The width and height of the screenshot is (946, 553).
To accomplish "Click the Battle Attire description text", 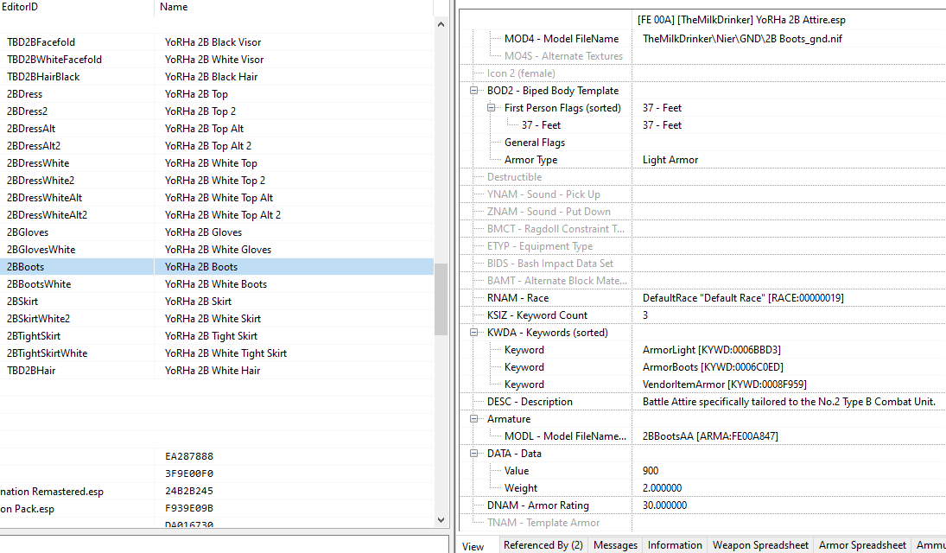I will [x=789, y=402].
